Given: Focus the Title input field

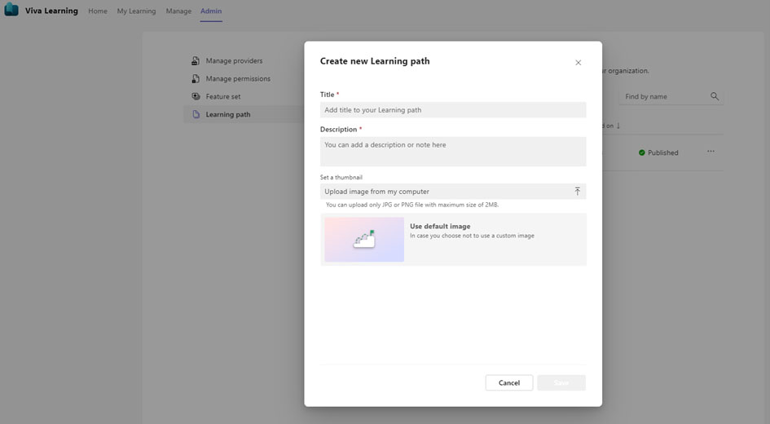Looking at the screenshot, I should click(x=452, y=110).
